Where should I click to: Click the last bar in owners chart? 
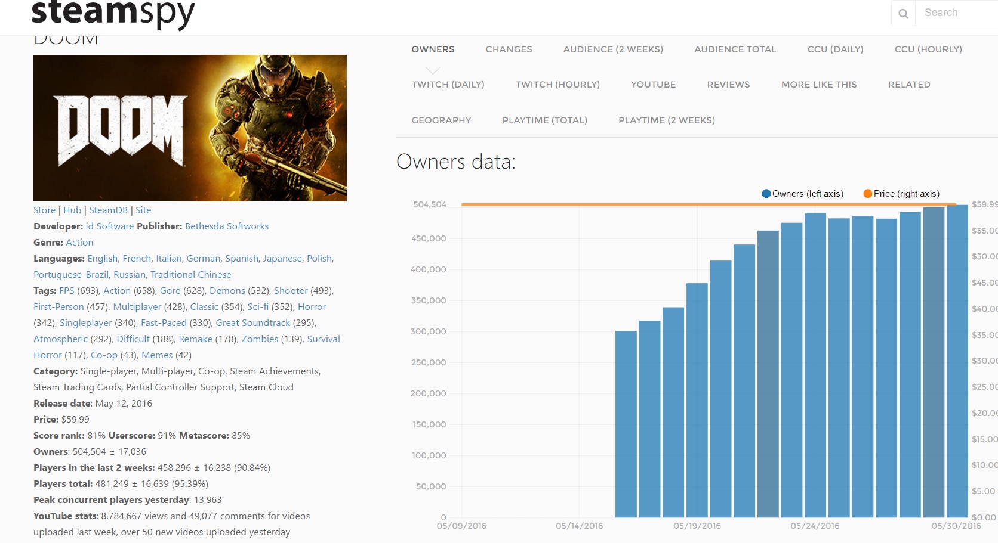click(x=957, y=361)
